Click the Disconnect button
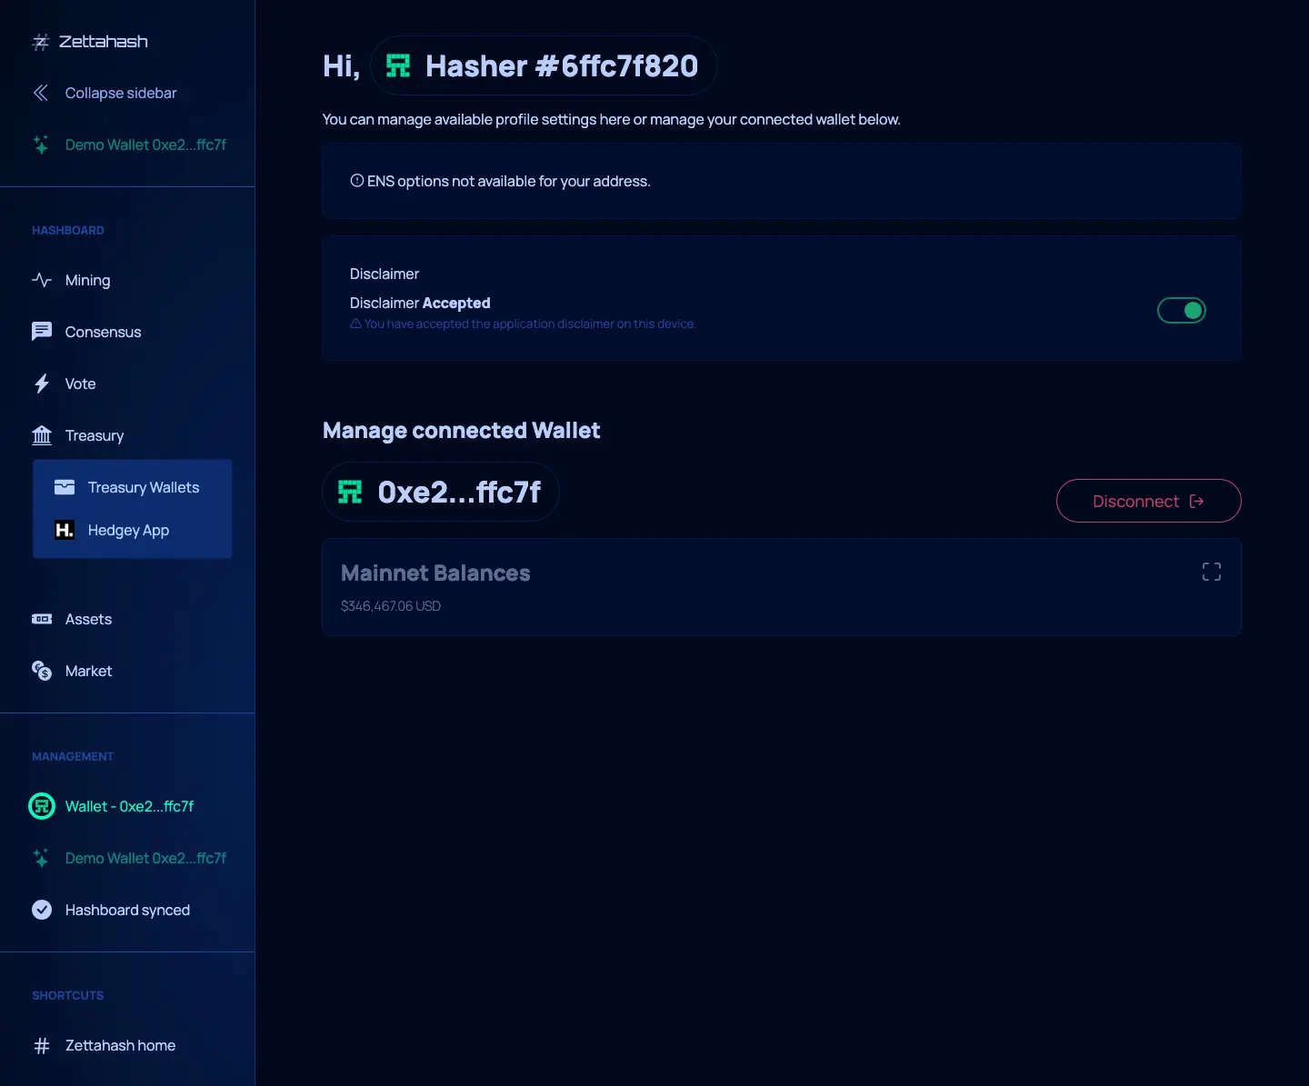Screen dimensions: 1309x1086 pyautogui.click(x=1149, y=501)
